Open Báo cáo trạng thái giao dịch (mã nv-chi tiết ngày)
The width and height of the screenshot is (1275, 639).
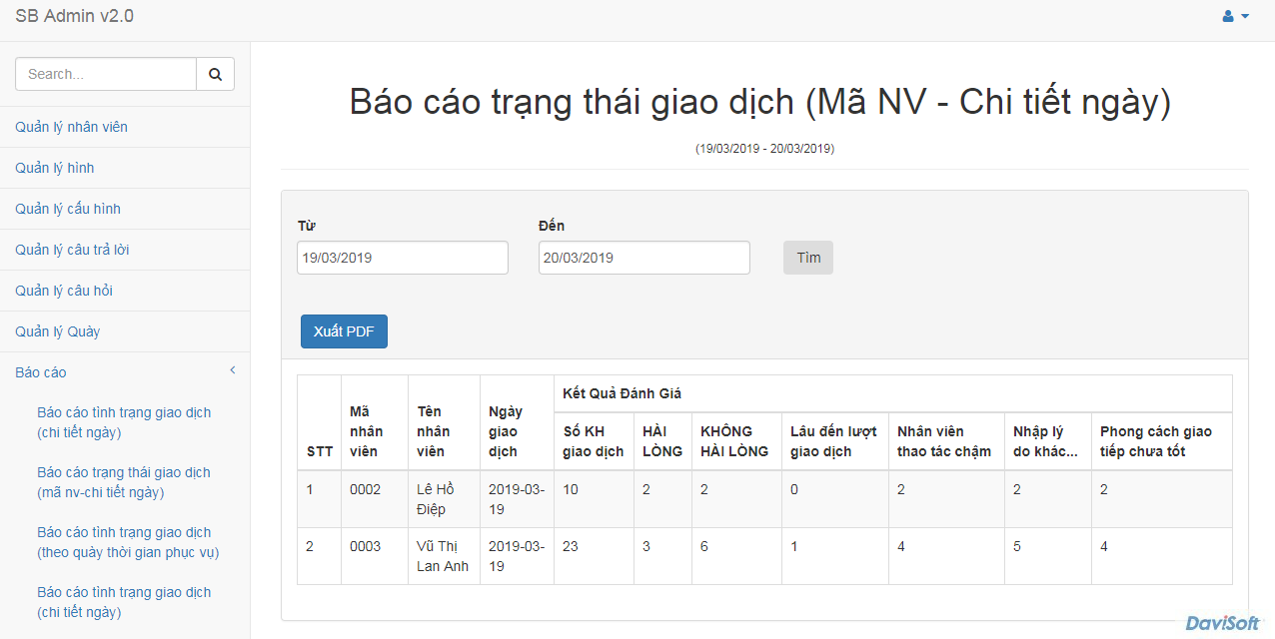click(124, 482)
